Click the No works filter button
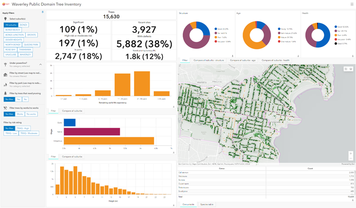356x208 pixels. click(x=31, y=114)
